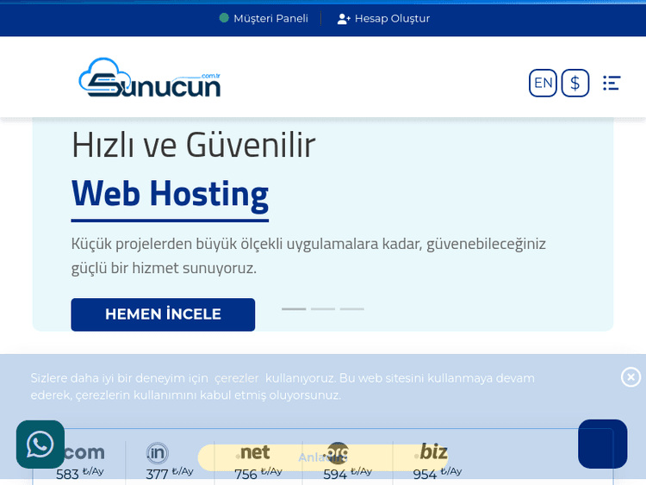The width and height of the screenshot is (646, 485).
Task: Switch language with the EN button
Action: tap(543, 83)
